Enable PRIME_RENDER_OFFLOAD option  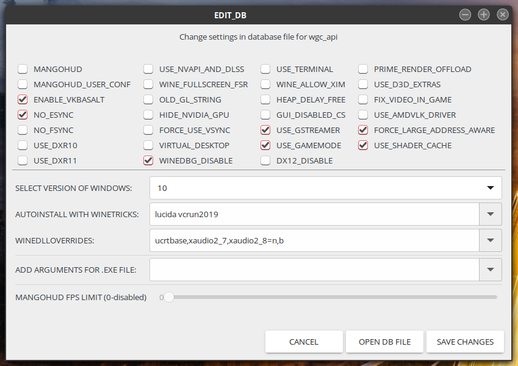pyautogui.click(x=363, y=70)
